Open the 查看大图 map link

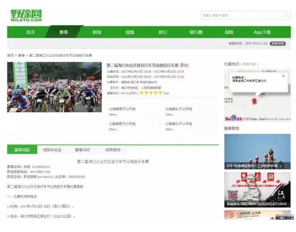click(x=249, y=64)
